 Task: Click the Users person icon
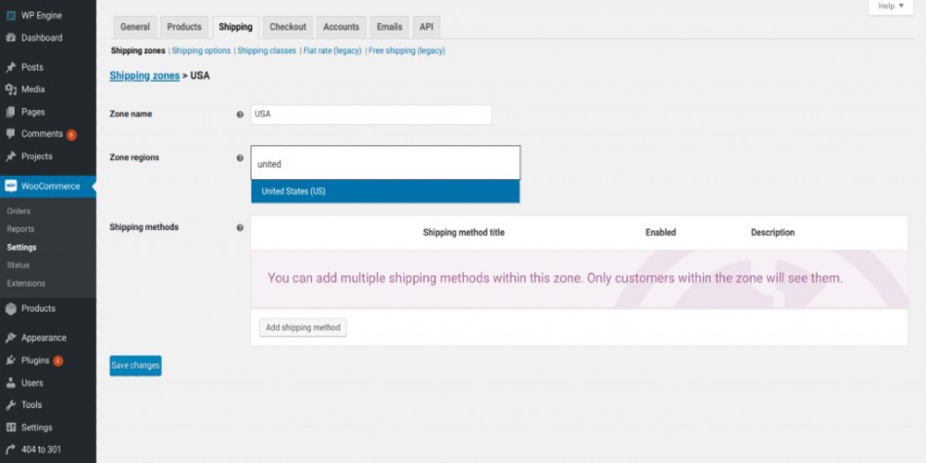coord(11,383)
